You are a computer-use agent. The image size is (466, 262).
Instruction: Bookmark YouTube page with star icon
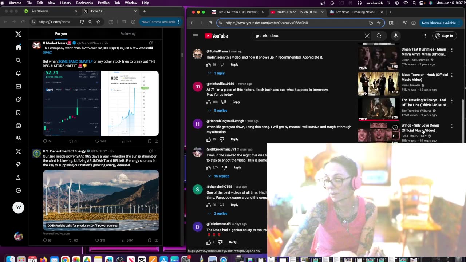click(379, 23)
